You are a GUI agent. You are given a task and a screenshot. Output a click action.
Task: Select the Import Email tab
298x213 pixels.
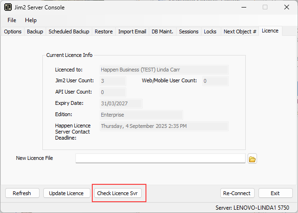tap(132, 32)
